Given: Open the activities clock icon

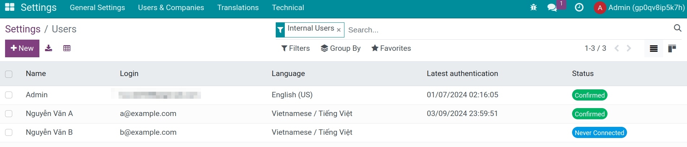Looking at the screenshot, I should point(579,7).
